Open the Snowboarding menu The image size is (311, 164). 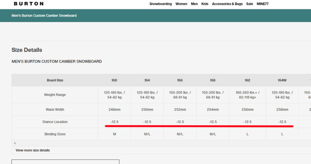coord(161,4)
